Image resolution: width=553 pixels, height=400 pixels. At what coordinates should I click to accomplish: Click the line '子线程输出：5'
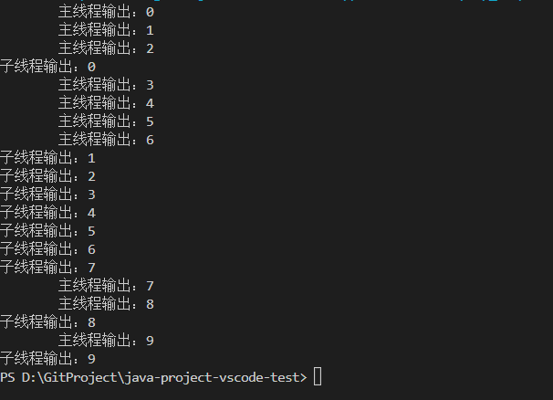[x=48, y=231]
